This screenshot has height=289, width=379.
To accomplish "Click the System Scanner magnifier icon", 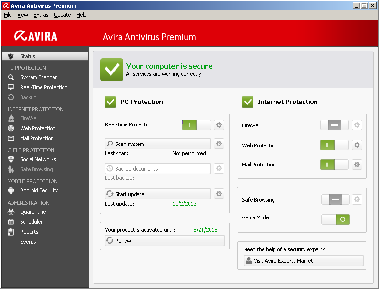I will (x=11, y=77).
